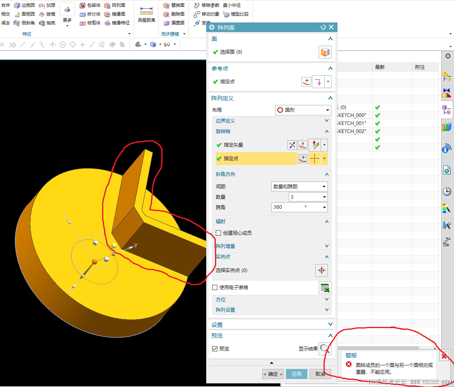The image size is (454, 387).
Task: Expand the 边界定义 section
Action: pos(271,121)
